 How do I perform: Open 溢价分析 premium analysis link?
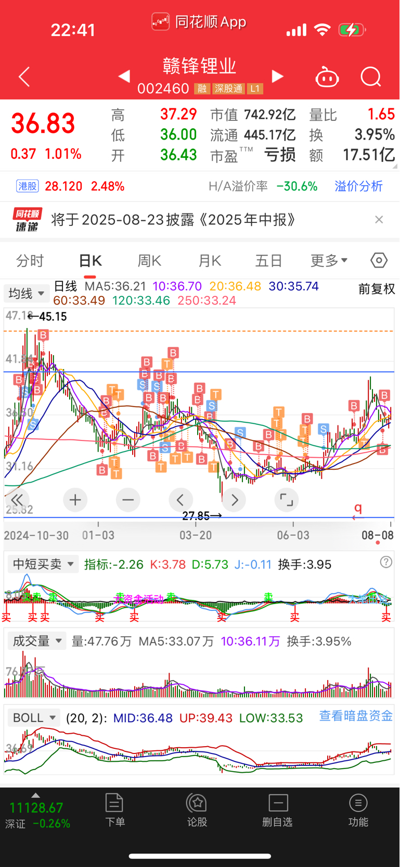coord(358,186)
